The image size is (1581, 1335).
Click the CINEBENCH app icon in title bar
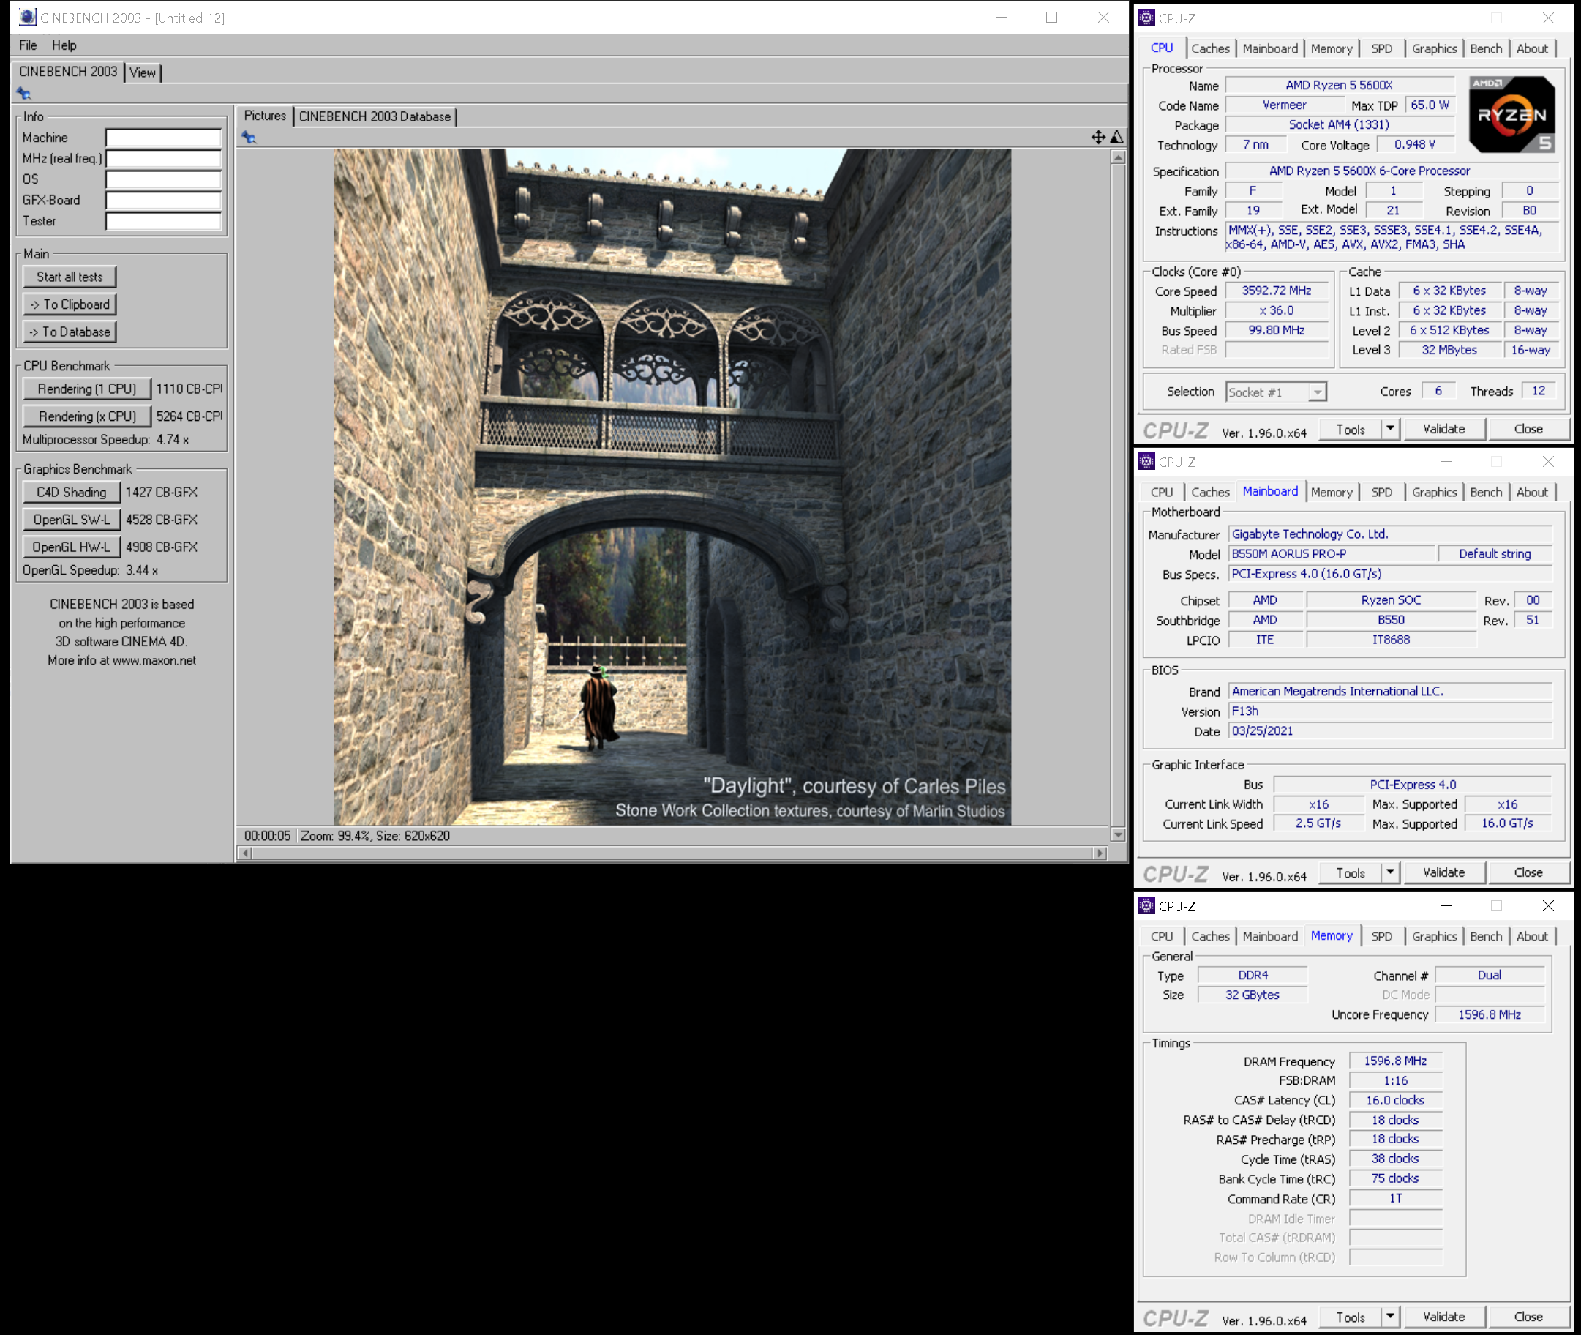(x=27, y=17)
